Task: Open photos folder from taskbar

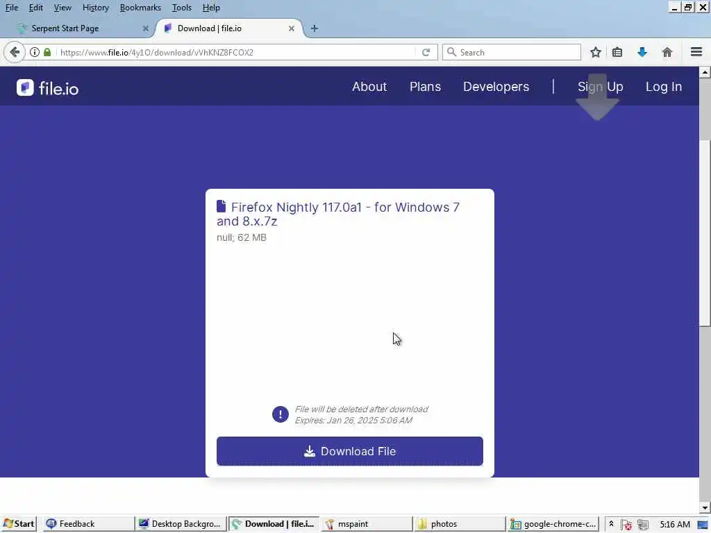Action: point(460,524)
